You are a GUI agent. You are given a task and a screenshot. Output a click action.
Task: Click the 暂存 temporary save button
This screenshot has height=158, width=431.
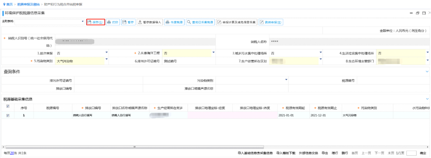point(129,22)
